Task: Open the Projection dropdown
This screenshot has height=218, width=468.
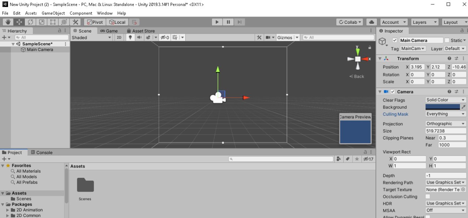Action: click(446, 124)
